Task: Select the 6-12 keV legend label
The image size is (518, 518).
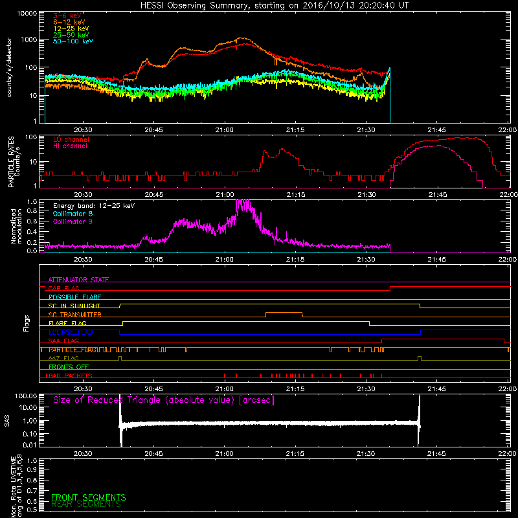Action: 69,22
